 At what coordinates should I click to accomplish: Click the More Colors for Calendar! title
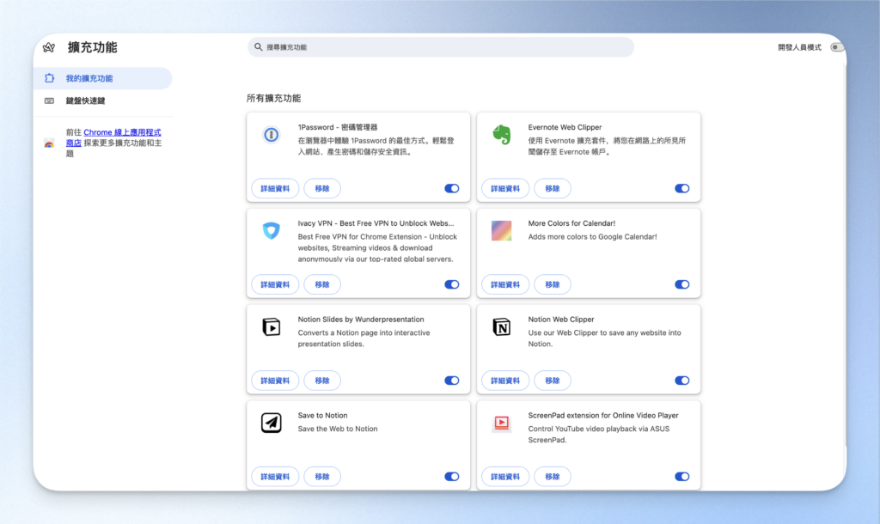click(571, 223)
